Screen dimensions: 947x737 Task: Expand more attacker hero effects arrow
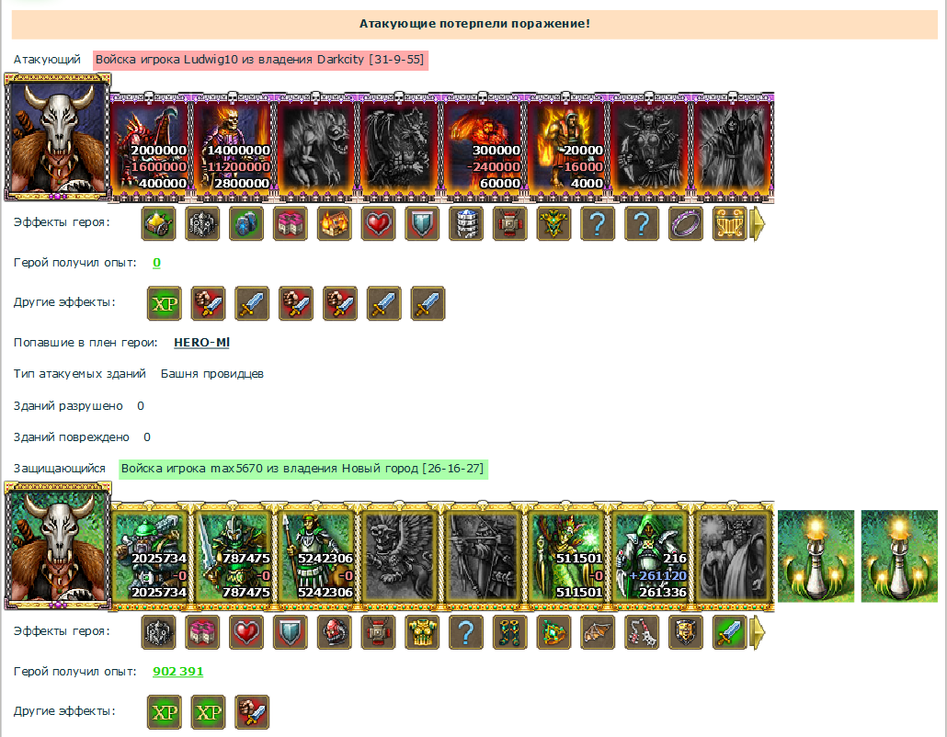click(x=758, y=224)
